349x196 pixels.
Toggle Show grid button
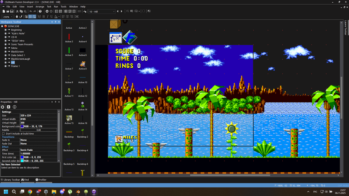tap(30, 17)
